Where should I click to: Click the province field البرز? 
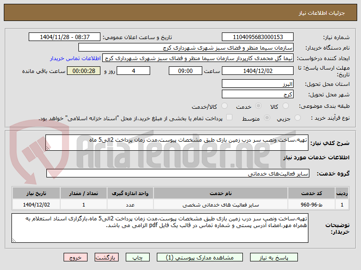pyautogui.click(x=258, y=83)
